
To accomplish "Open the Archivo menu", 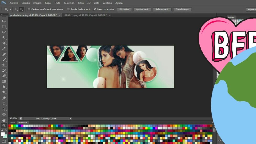I will point(14,3).
